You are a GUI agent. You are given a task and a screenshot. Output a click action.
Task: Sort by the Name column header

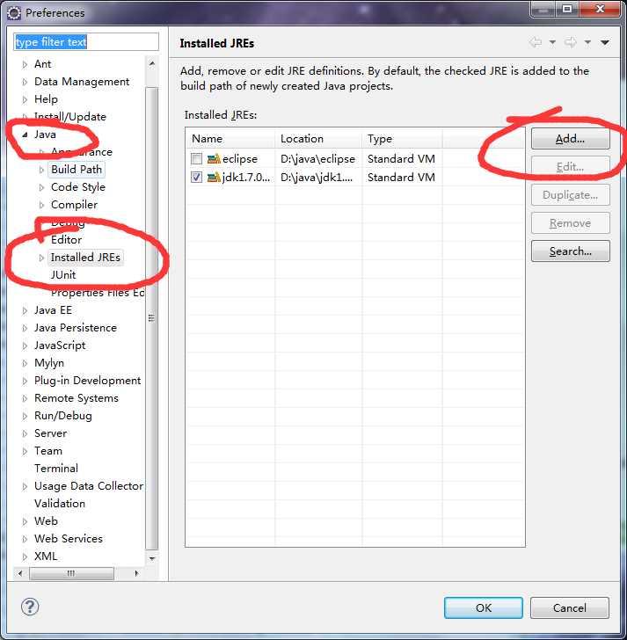click(x=230, y=139)
